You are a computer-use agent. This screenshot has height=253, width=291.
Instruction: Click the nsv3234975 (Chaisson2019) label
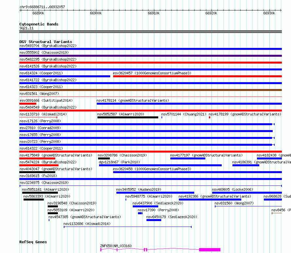click(x=44, y=183)
